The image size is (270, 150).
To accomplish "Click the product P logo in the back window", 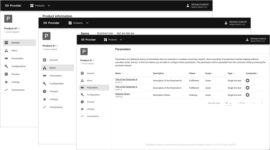I will point(8,19).
